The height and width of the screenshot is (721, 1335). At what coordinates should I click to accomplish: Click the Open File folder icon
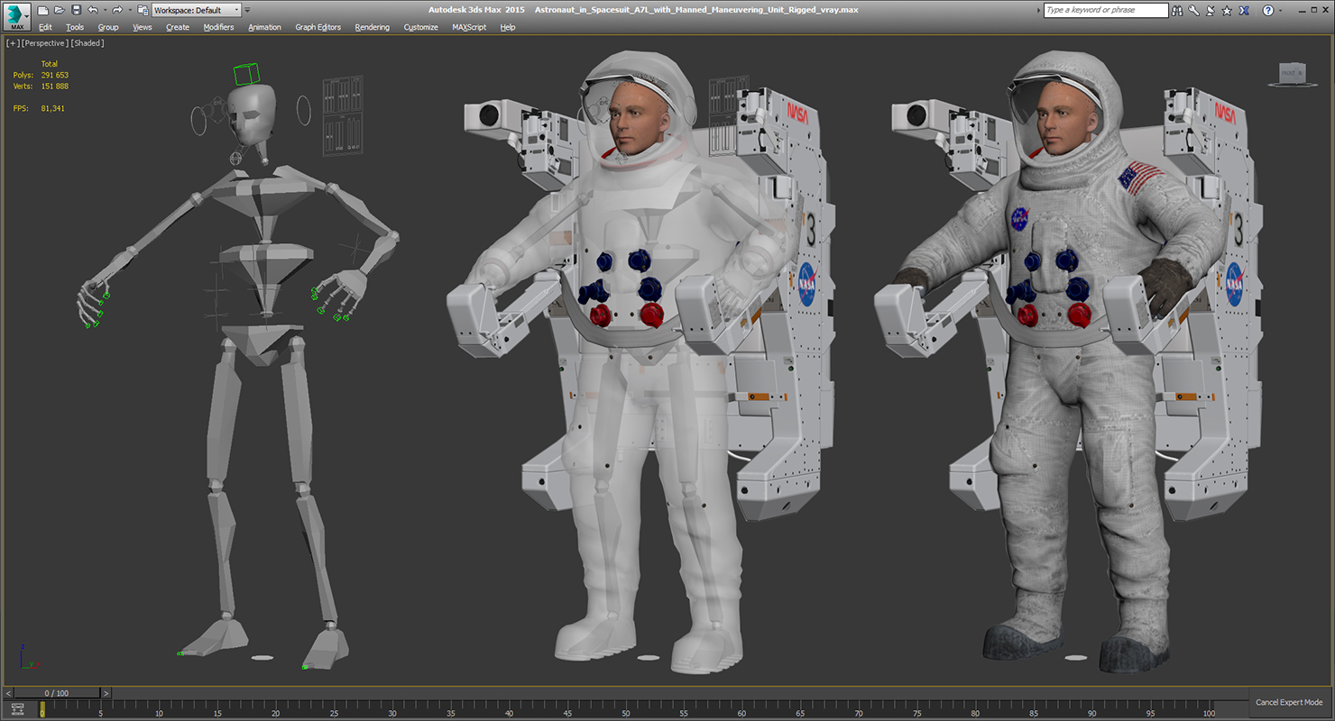[60, 10]
